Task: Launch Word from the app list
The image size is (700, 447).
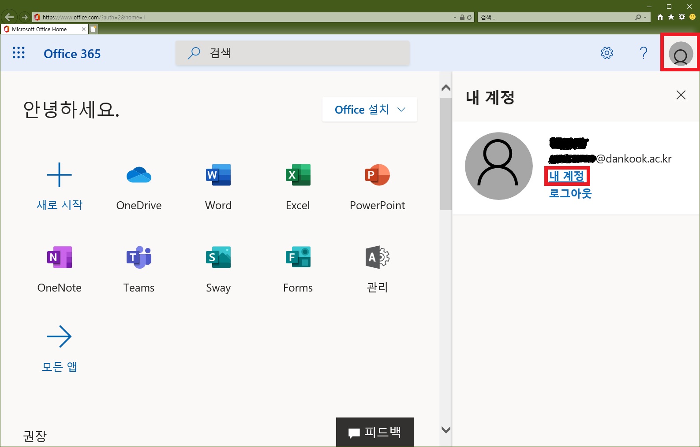Action: coord(218,175)
